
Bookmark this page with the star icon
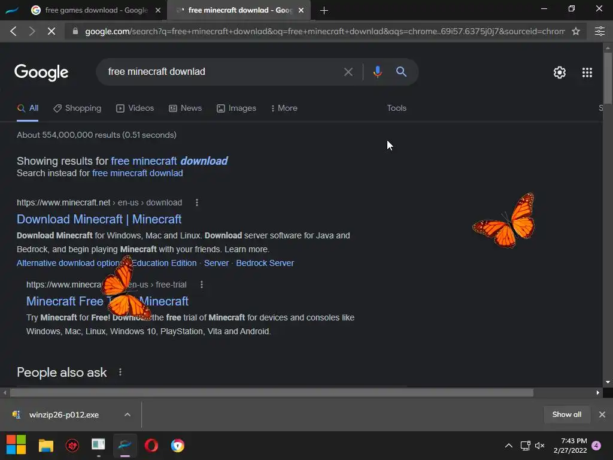[575, 31]
